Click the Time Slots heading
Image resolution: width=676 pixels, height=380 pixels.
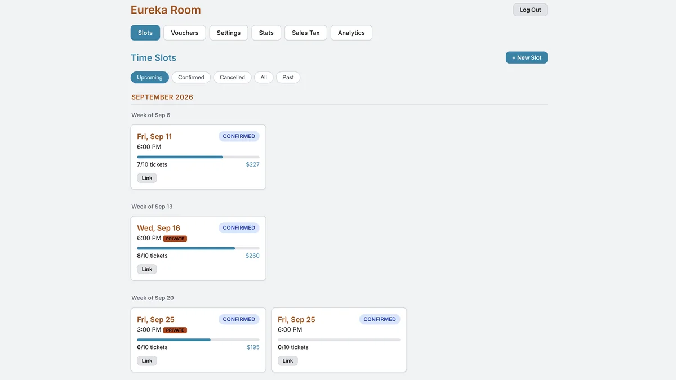click(x=153, y=57)
